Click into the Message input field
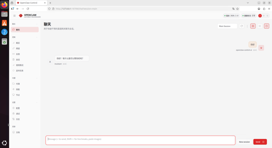This screenshot has width=272, height=148. click(x=140, y=140)
